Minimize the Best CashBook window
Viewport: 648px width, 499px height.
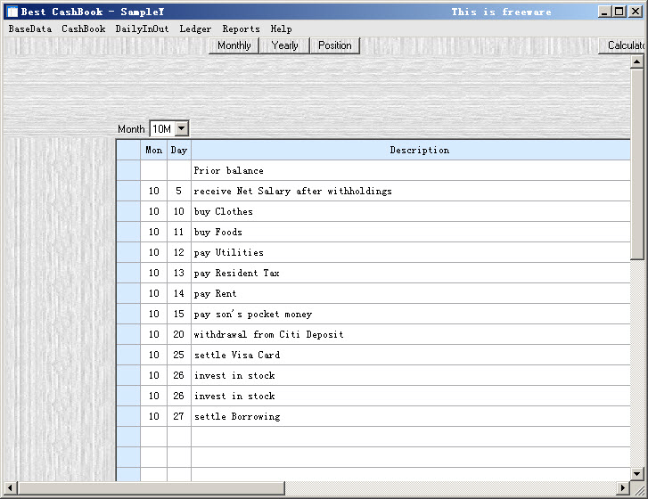click(x=604, y=12)
